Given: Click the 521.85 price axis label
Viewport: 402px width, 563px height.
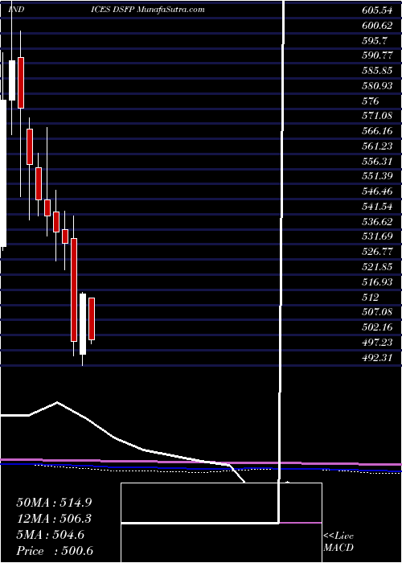Looking at the screenshot, I should click(377, 267).
